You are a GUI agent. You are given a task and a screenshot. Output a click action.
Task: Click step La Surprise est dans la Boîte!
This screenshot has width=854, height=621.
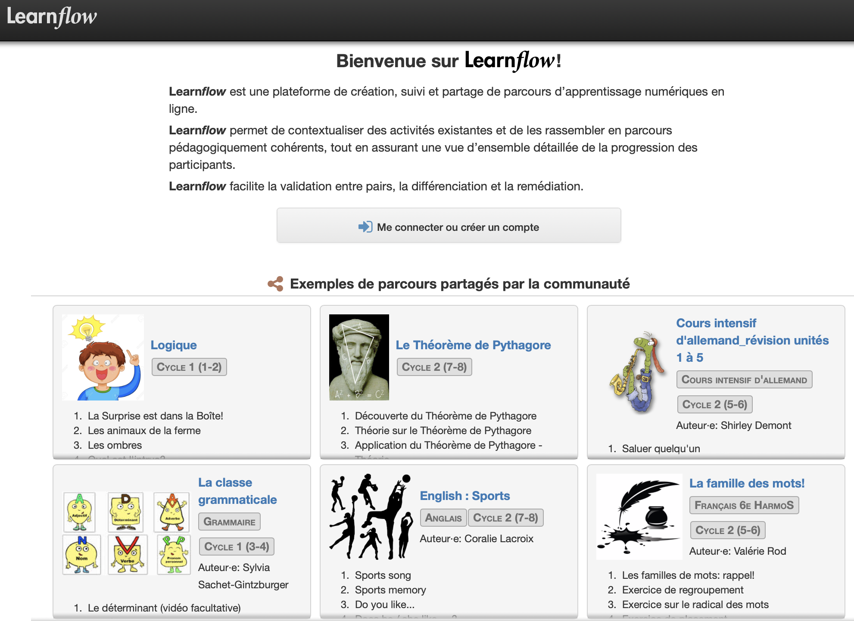click(155, 416)
